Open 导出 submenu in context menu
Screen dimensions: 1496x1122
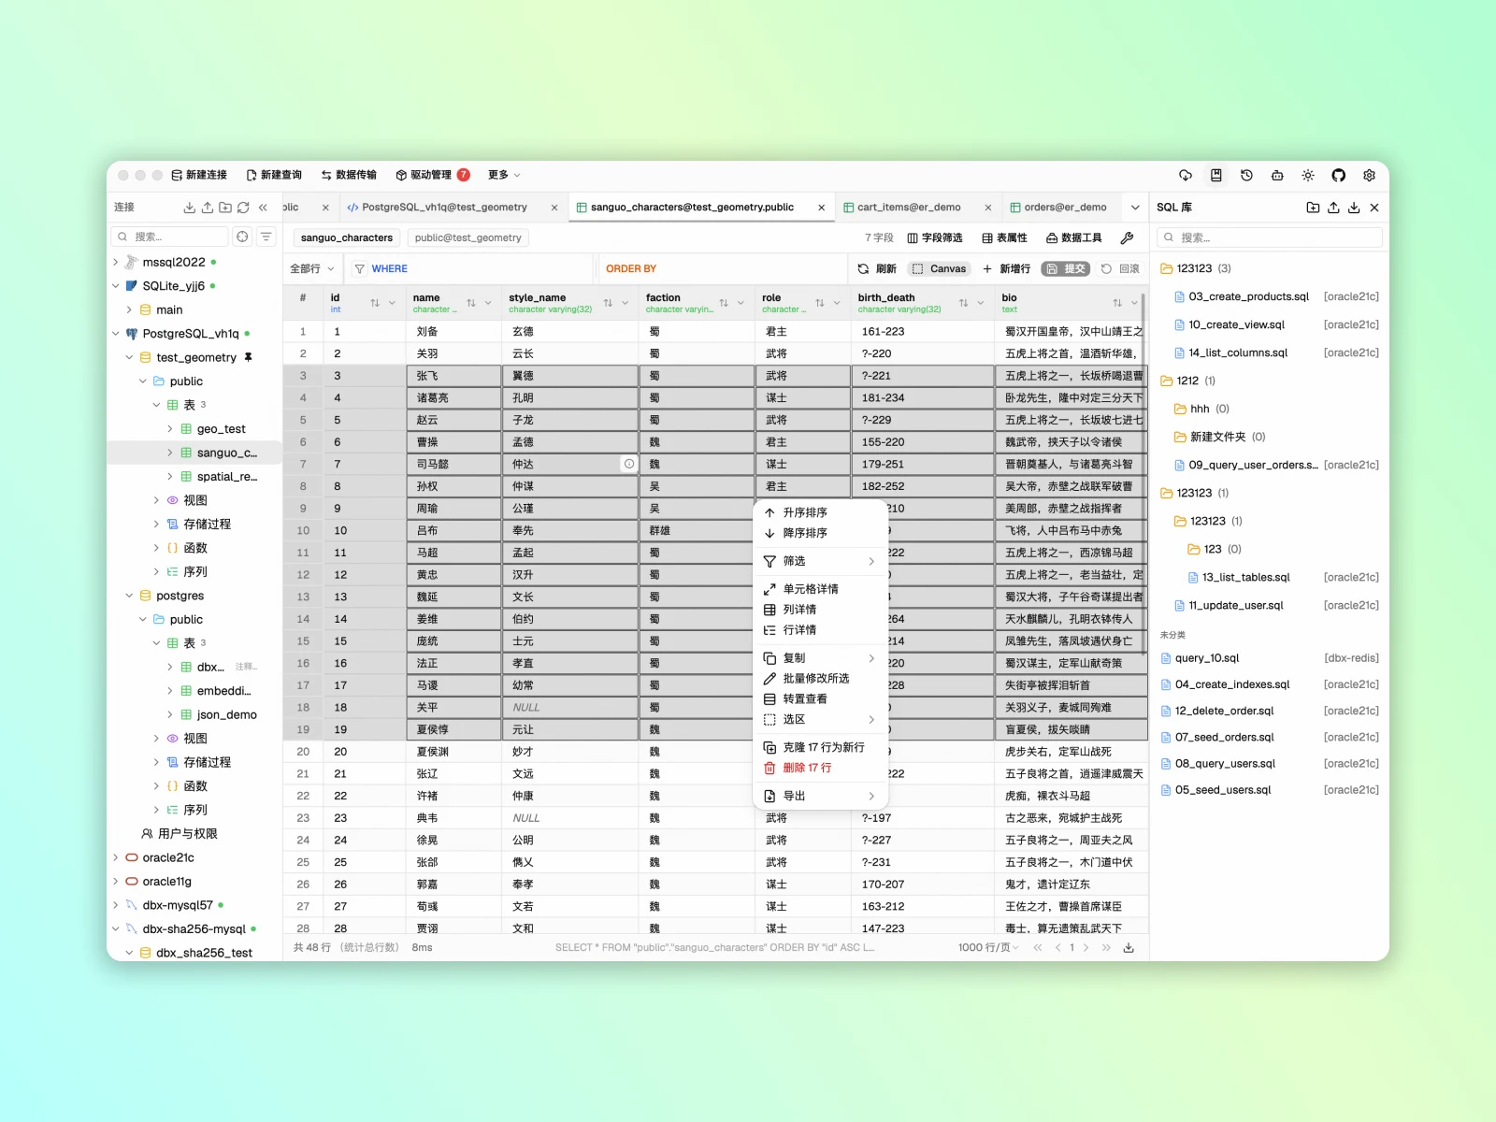click(x=820, y=796)
